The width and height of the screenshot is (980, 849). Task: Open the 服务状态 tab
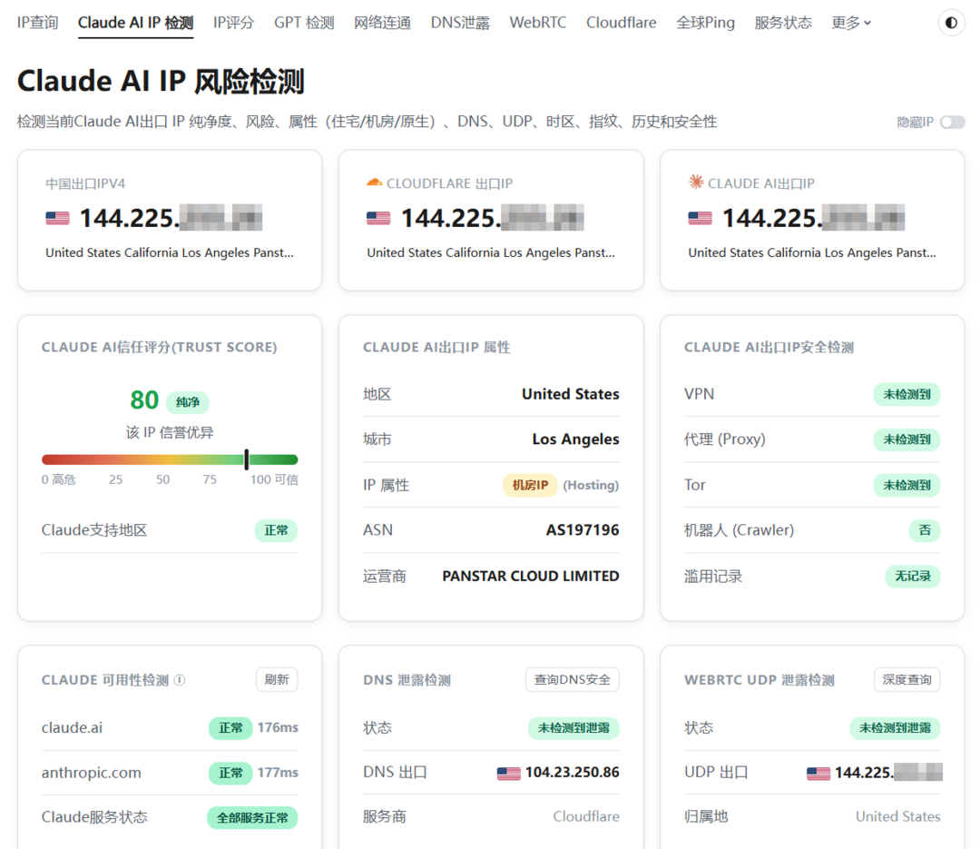pyautogui.click(x=783, y=23)
